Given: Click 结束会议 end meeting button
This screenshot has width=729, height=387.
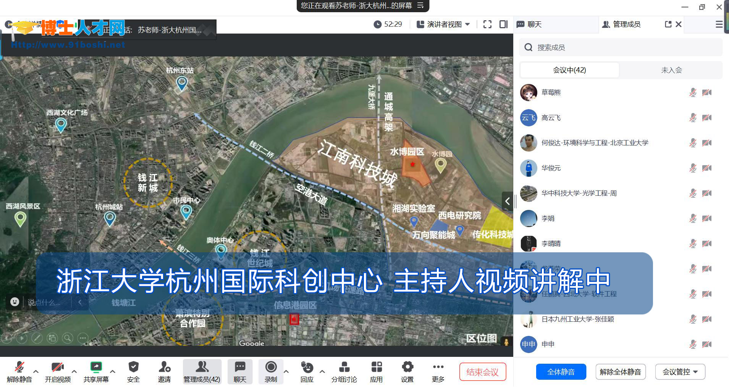Looking at the screenshot, I should click(482, 372).
